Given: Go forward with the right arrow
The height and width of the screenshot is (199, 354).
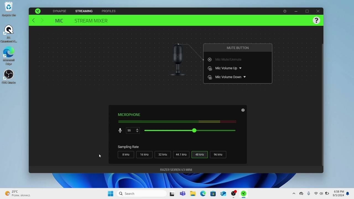Looking at the screenshot, I should click(42, 20).
